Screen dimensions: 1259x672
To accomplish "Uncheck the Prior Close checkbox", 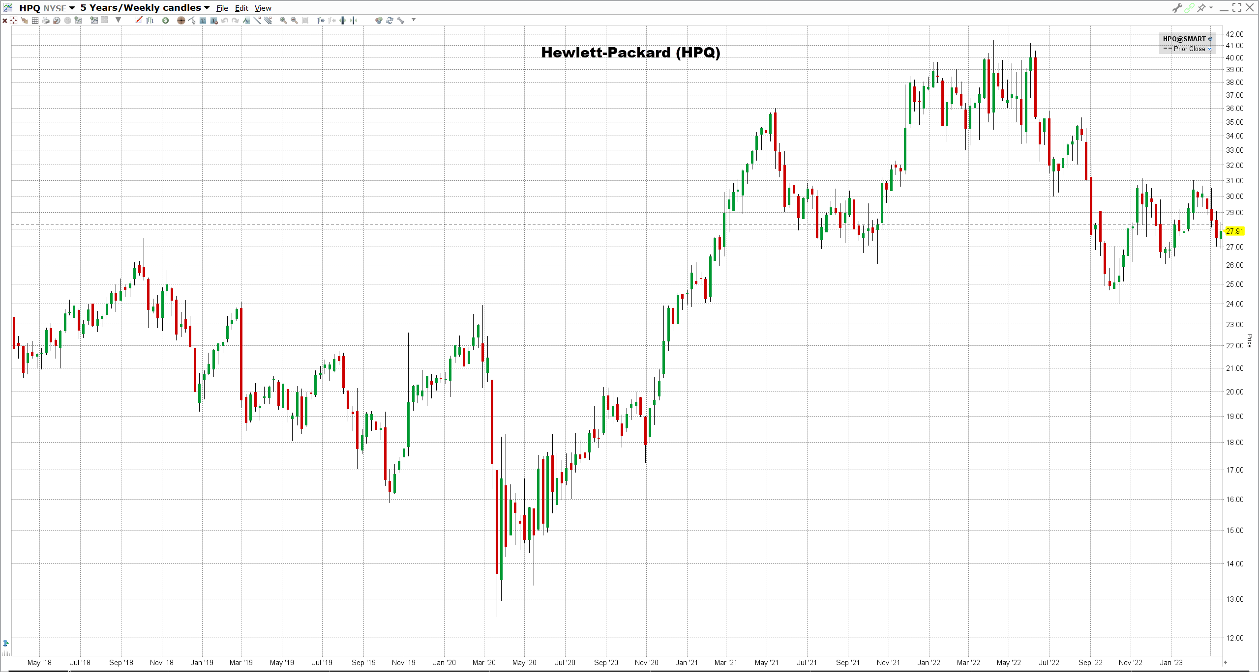I will [x=1210, y=49].
